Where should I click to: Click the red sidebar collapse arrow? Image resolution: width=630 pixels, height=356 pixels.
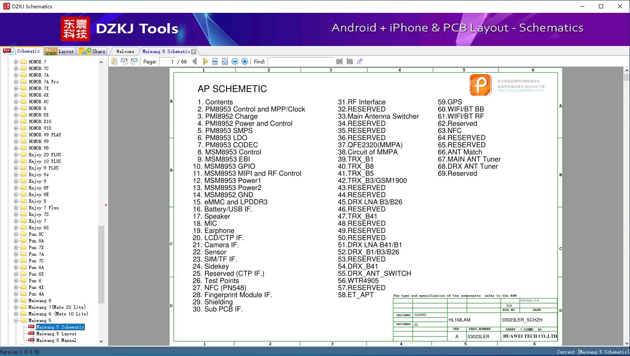pyautogui.click(x=106, y=205)
